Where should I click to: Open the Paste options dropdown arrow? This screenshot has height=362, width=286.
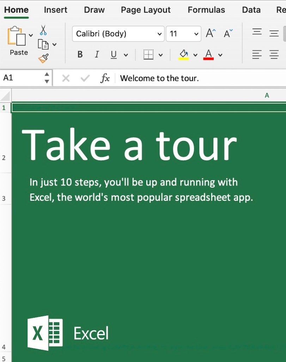tap(31, 35)
